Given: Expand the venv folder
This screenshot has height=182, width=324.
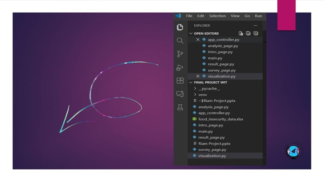Looking at the screenshot, I should 195,95.
